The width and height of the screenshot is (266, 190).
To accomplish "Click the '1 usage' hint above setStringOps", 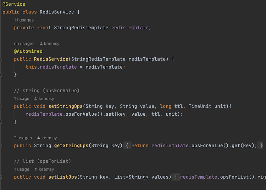I will coord(22,98).
